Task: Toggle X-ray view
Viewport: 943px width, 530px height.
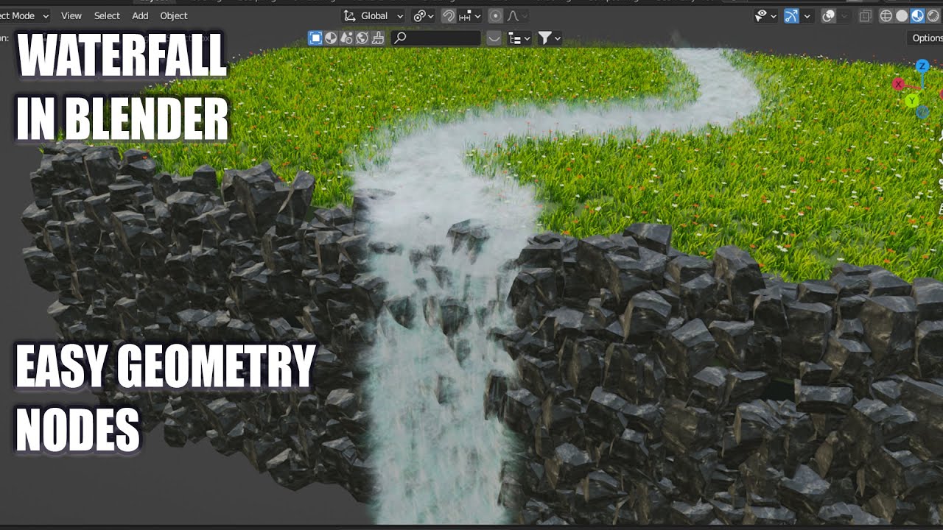Action: click(866, 15)
